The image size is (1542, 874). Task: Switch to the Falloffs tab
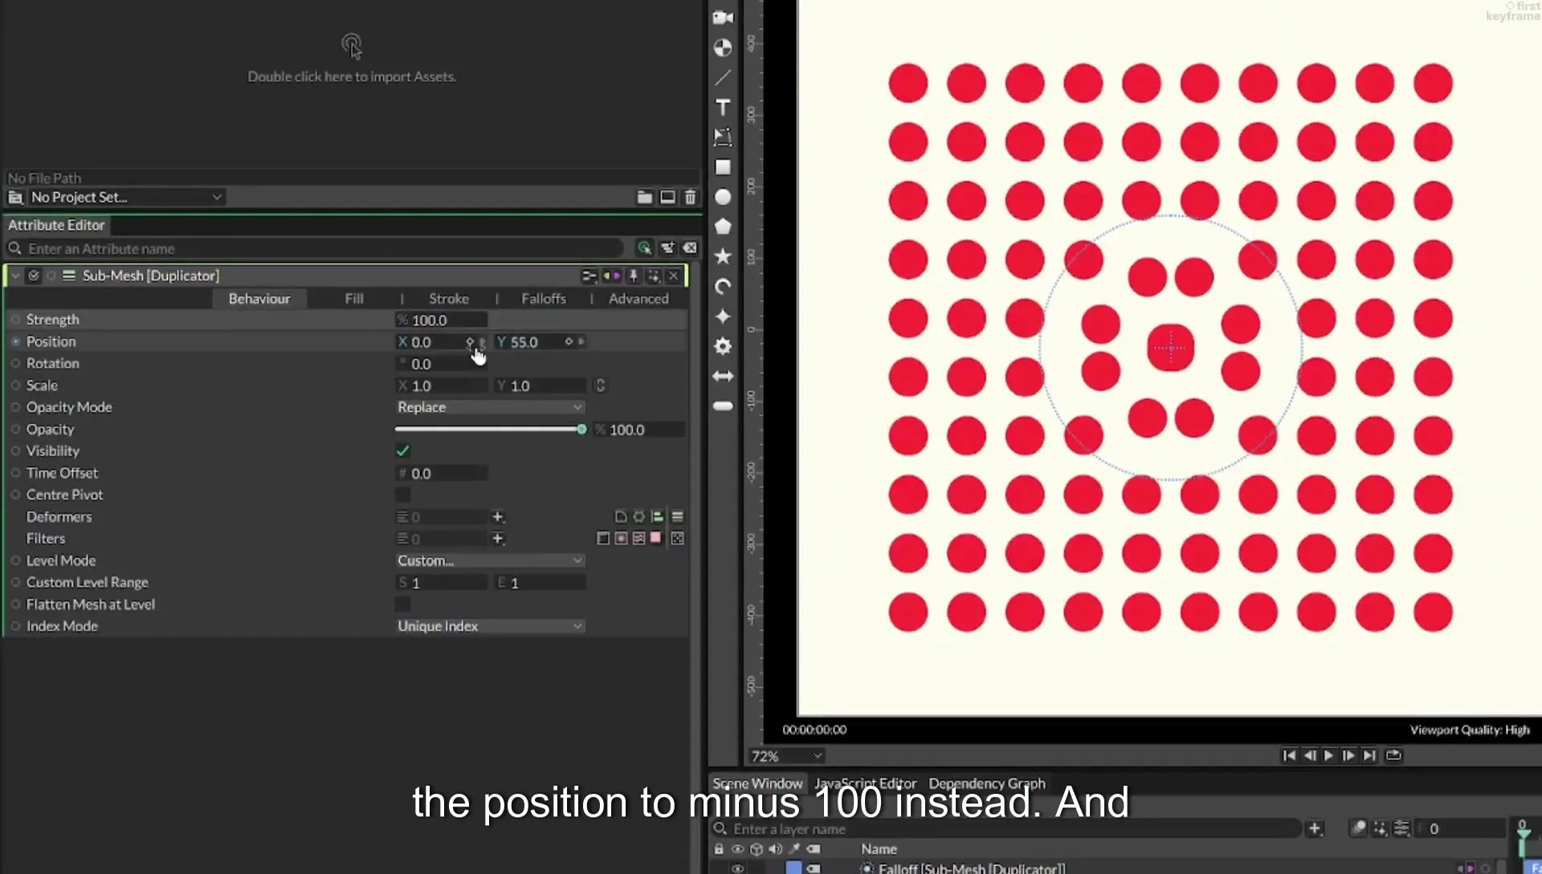pos(544,299)
